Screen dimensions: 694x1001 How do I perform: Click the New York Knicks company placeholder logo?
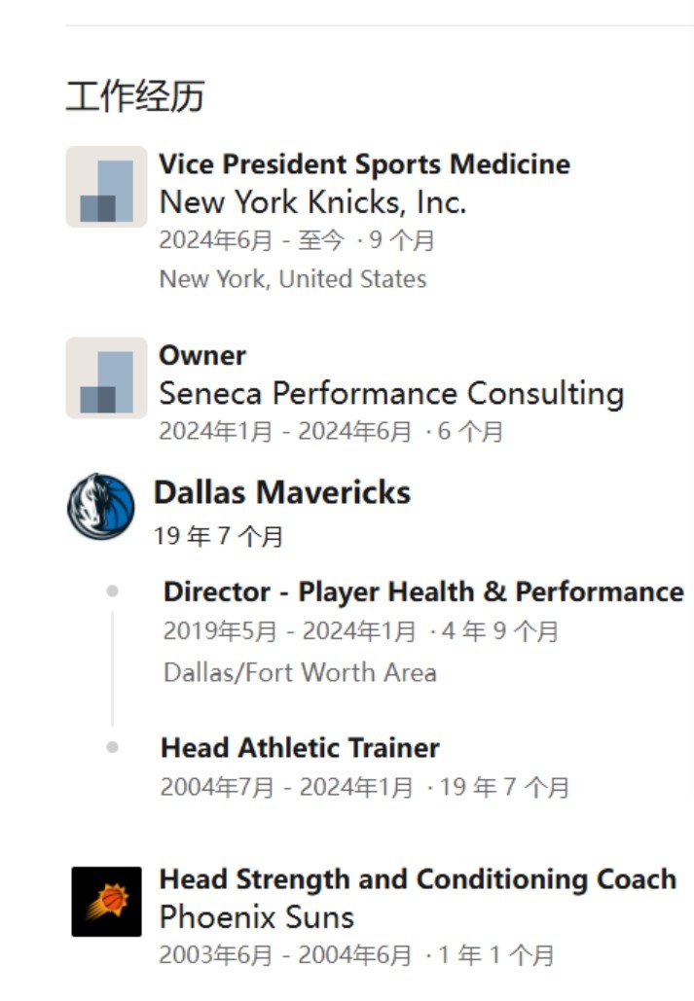tap(106, 187)
